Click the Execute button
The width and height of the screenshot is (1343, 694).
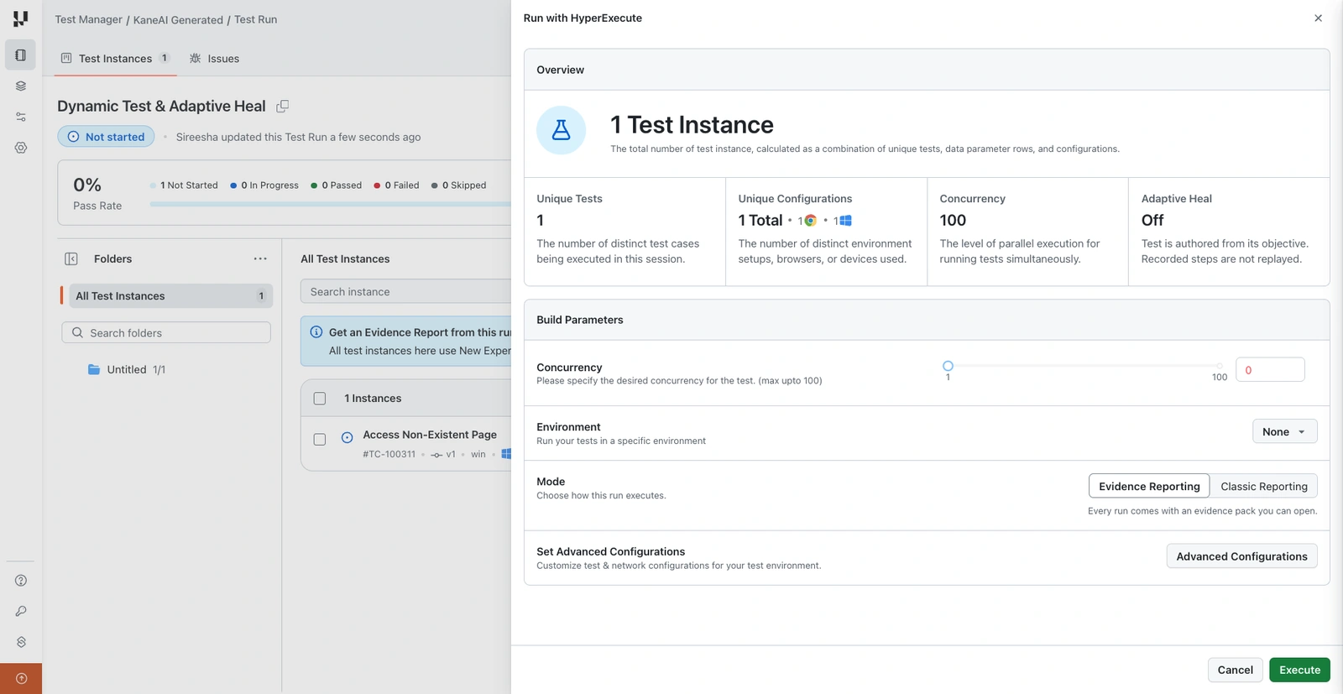click(x=1299, y=670)
